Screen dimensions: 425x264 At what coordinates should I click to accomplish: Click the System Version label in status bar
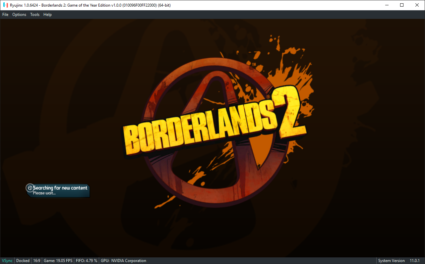[x=392, y=261]
